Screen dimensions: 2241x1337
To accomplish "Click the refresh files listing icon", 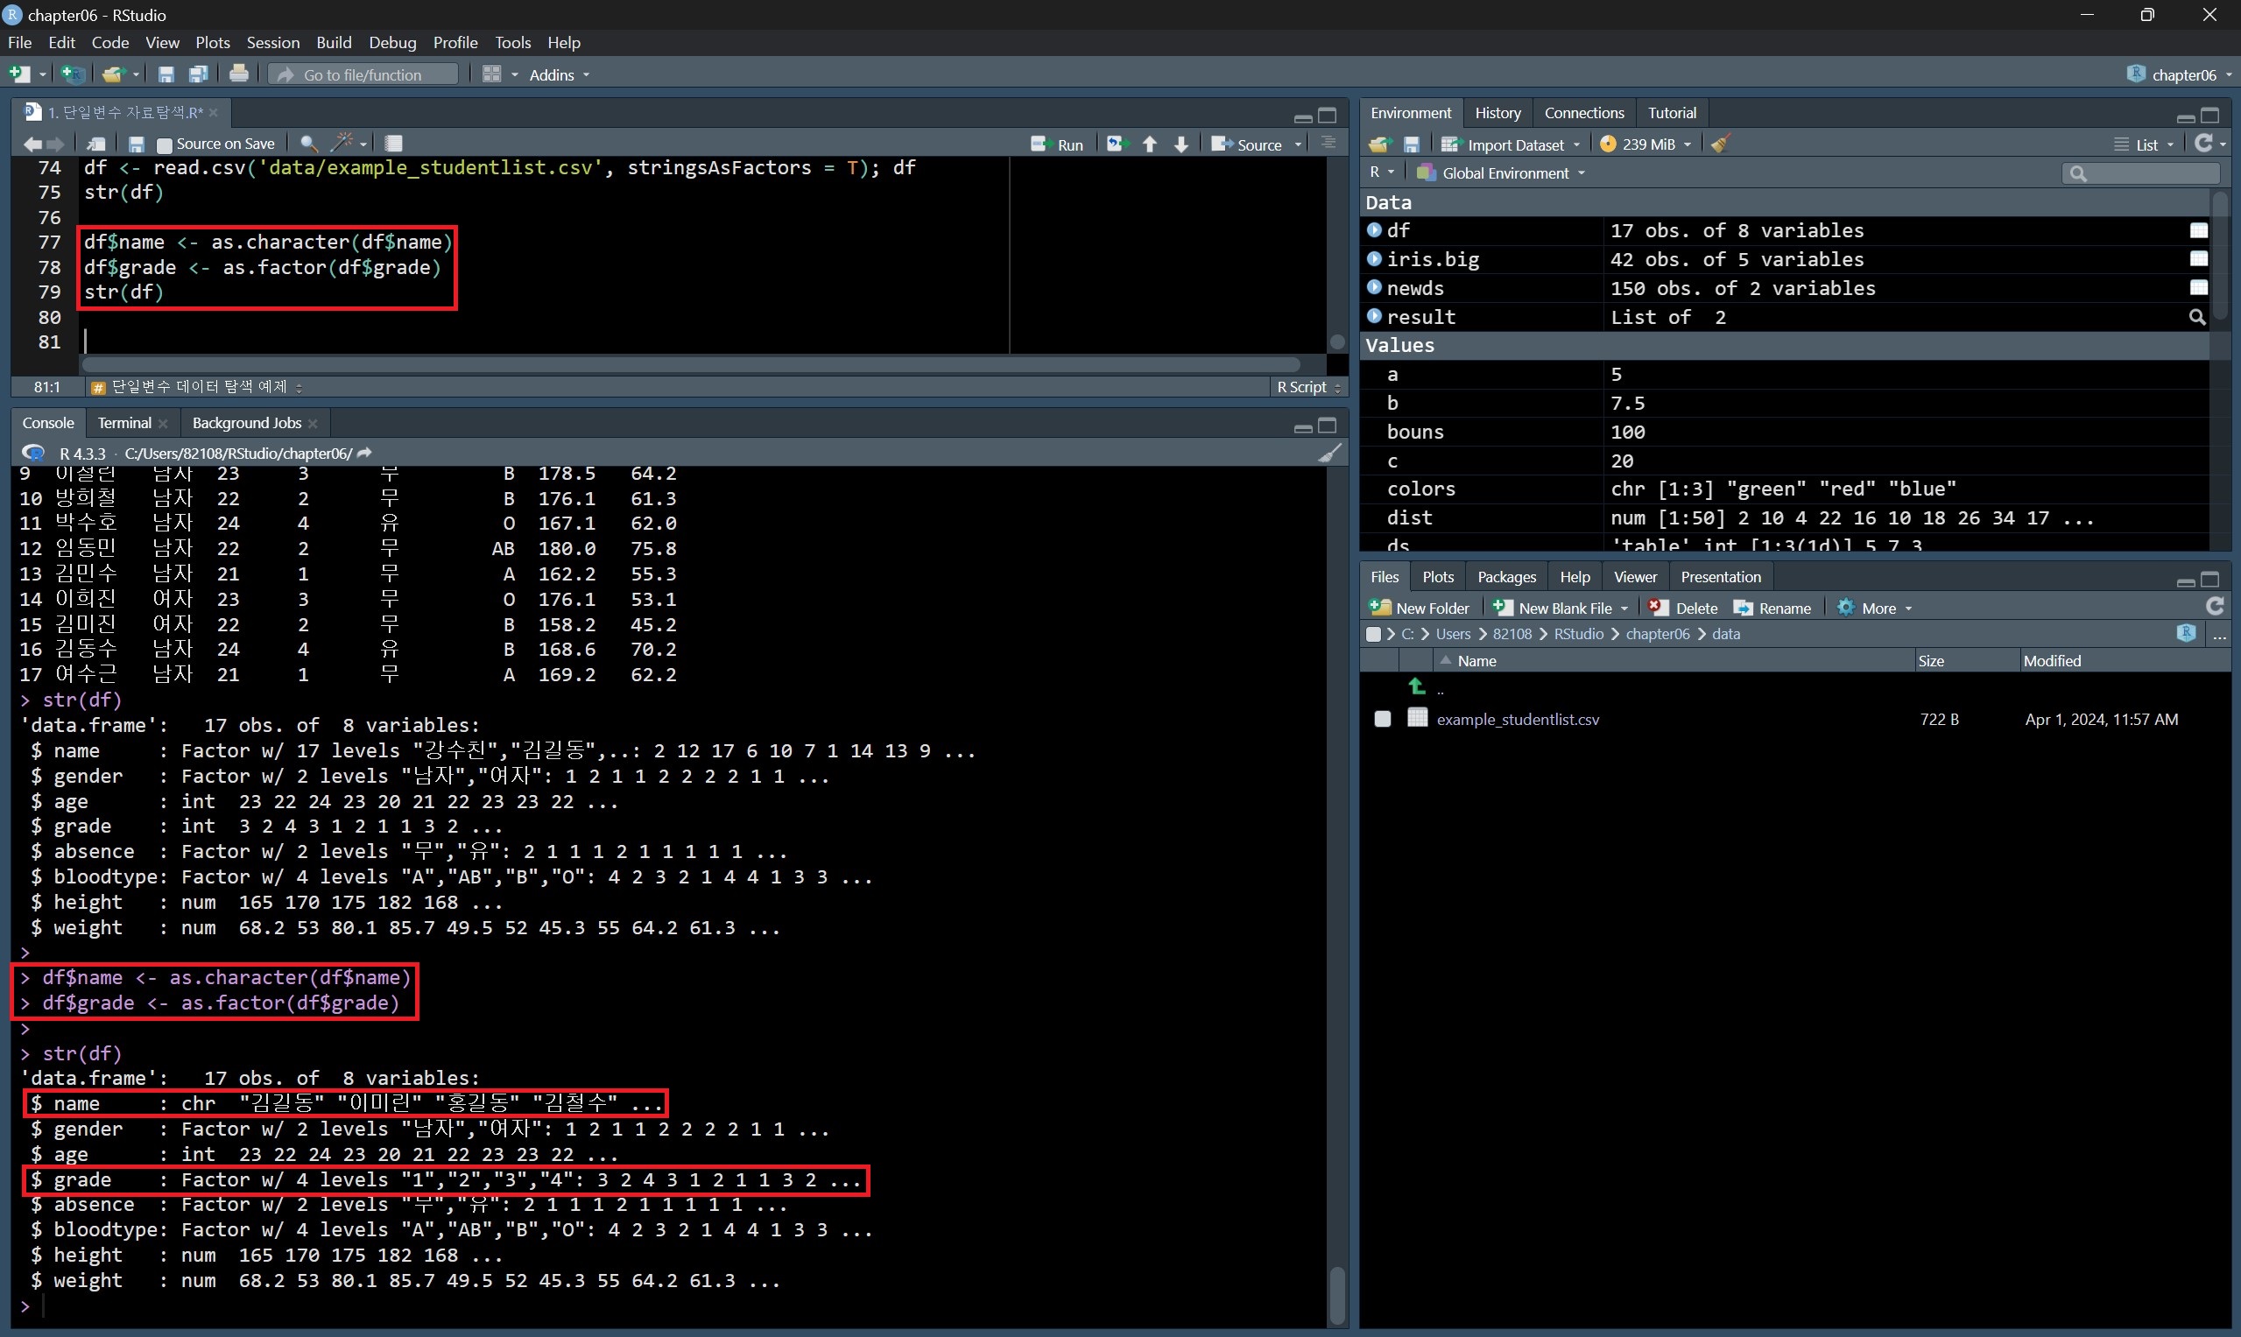I will coord(2215,607).
